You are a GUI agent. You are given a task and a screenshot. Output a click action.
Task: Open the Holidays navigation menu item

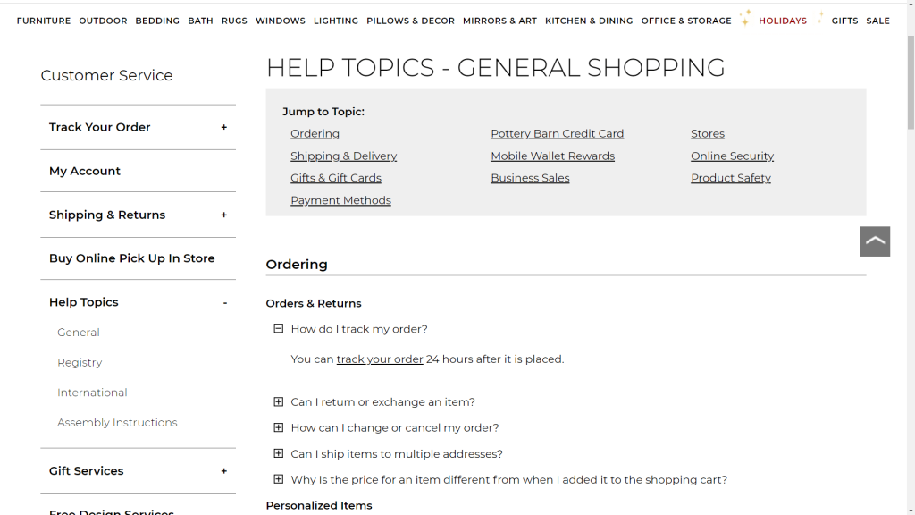tap(782, 21)
